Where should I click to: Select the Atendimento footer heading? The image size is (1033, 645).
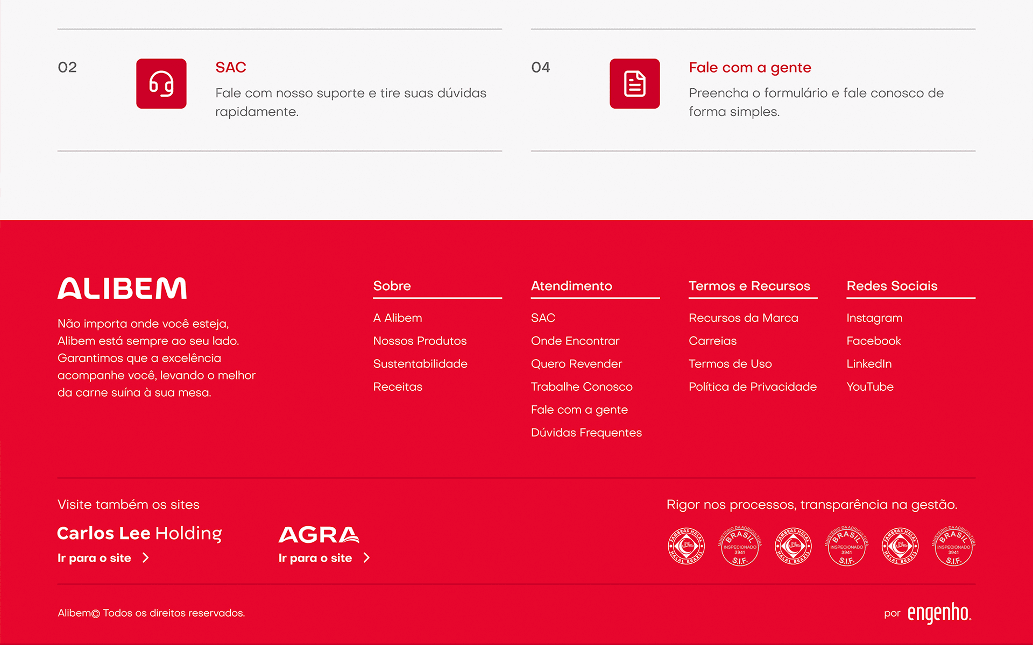(571, 286)
